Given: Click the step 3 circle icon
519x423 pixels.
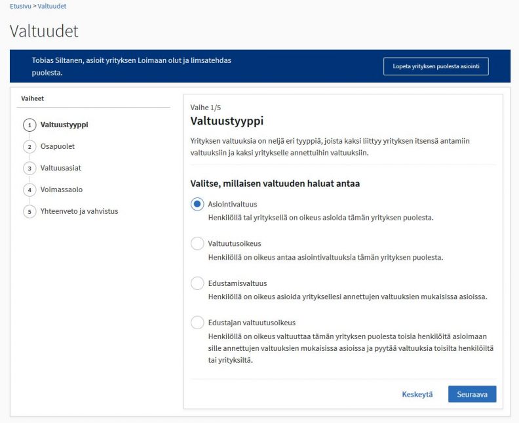Looking at the screenshot, I should pos(29,169).
